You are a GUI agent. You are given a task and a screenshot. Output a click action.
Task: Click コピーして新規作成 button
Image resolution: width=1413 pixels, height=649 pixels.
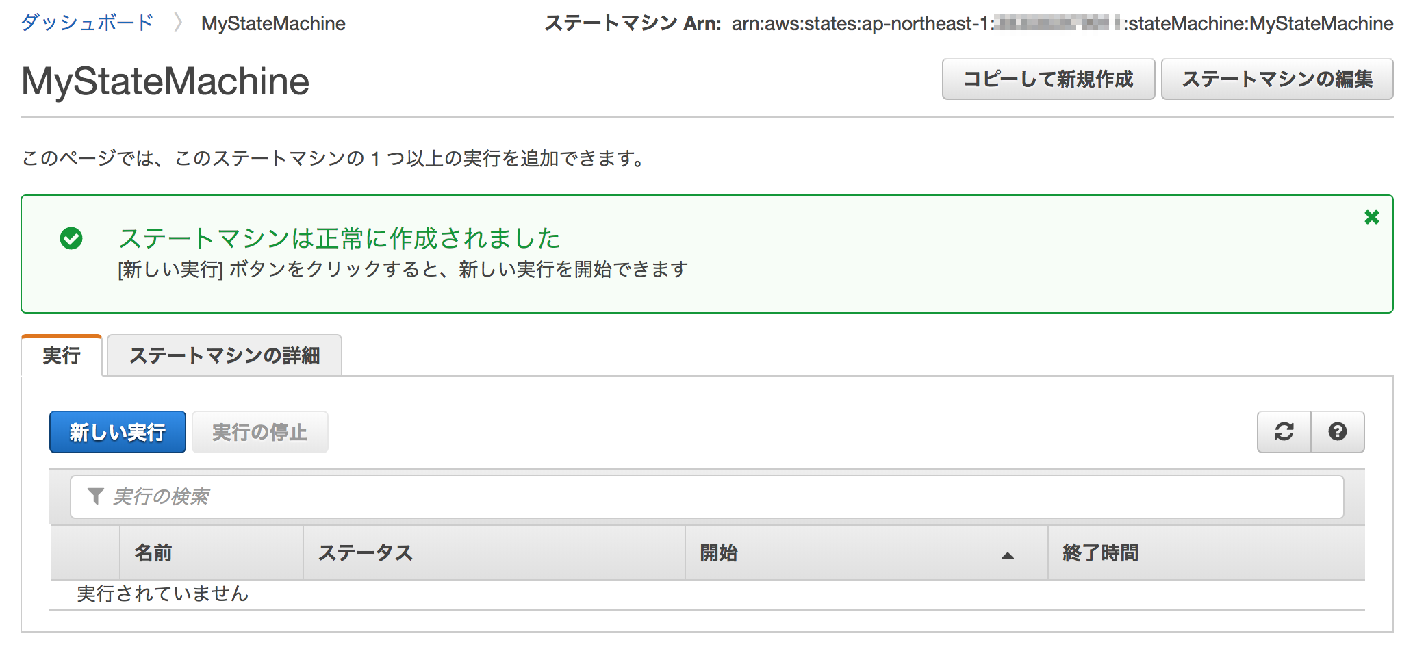click(1048, 79)
